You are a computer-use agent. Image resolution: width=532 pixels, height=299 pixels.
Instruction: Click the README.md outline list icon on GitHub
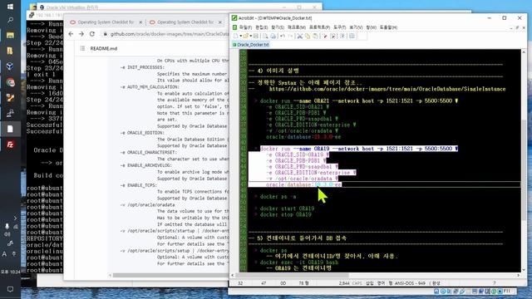[82, 48]
